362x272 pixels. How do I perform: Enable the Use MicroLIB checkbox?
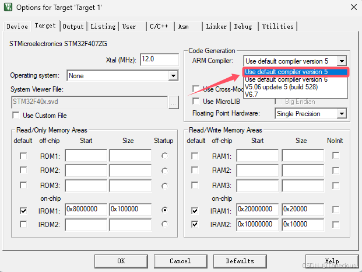196,101
